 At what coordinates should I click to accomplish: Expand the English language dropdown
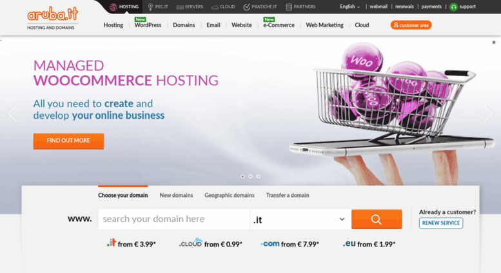point(350,6)
